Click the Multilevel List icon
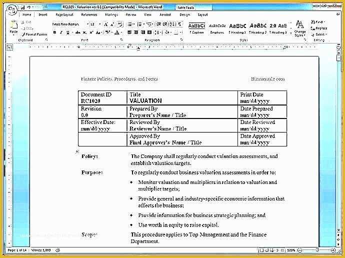The height and width of the screenshot is (258, 345). 148,24
